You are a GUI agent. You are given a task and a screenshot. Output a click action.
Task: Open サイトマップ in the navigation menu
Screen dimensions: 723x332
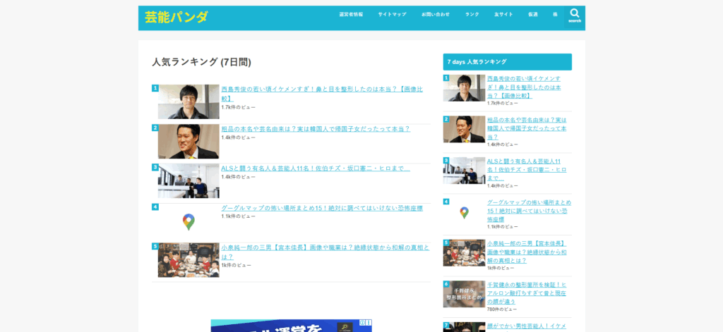[392, 15]
